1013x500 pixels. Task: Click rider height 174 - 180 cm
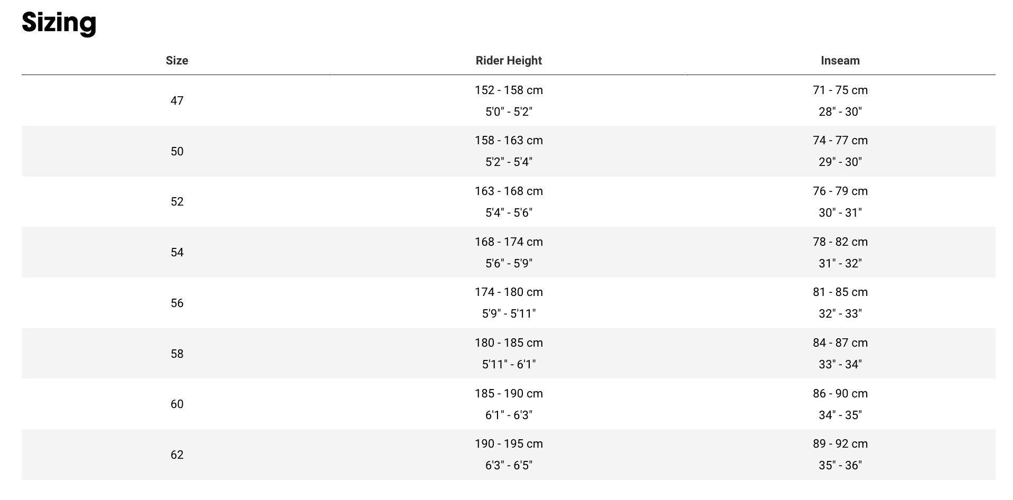pyautogui.click(x=509, y=292)
